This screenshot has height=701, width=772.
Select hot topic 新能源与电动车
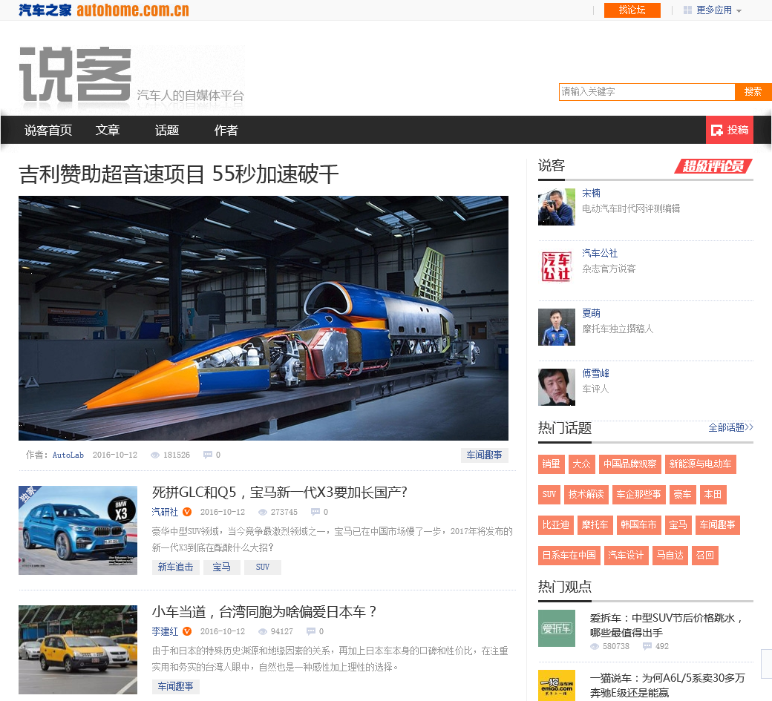tap(700, 464)
